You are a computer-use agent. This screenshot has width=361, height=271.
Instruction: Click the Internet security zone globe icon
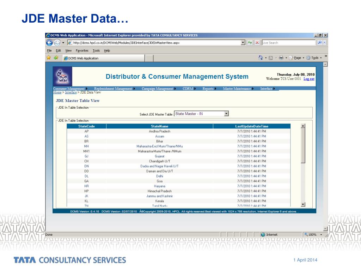263,235
